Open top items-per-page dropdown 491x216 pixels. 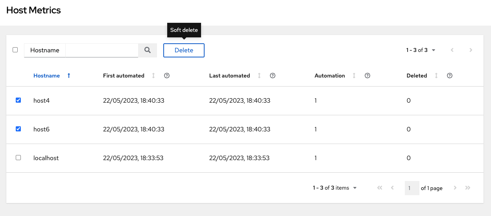click(x=421, y=50)
